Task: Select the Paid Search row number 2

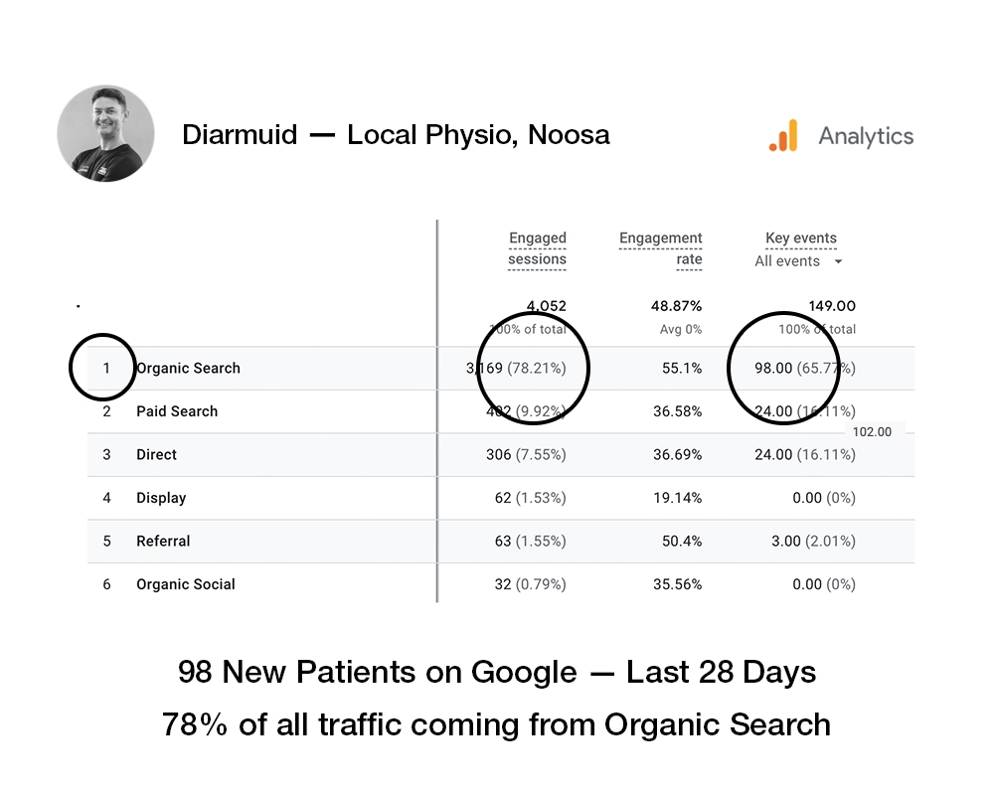Action: [x=105, y=411]
